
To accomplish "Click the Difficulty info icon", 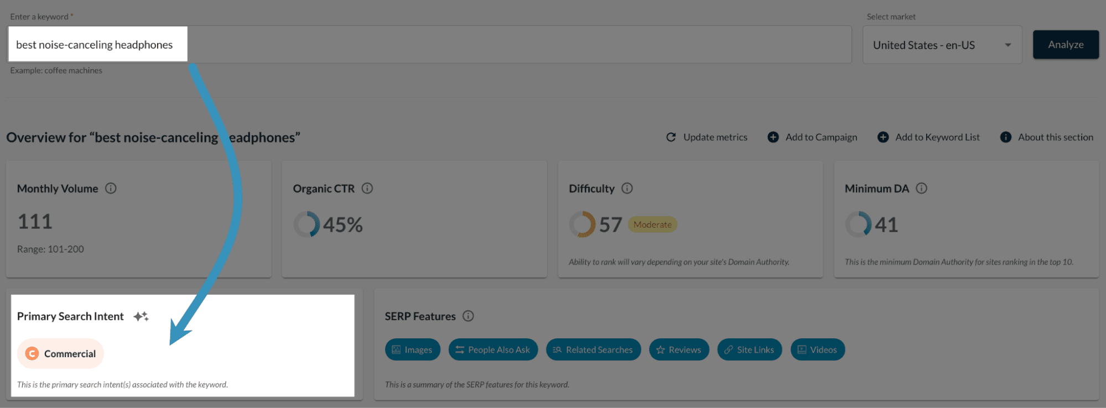I will 627,189.
